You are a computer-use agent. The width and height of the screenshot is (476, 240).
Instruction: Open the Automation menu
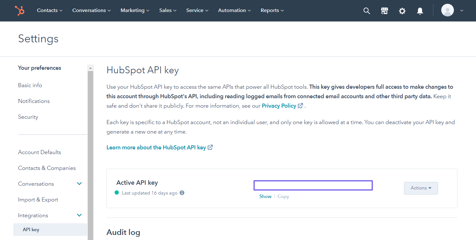tap(234, 10)
